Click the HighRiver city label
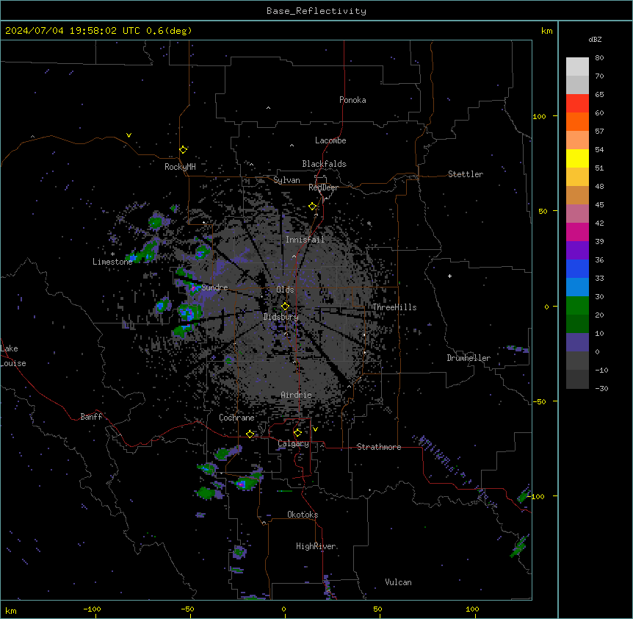The height and width of the screenshot is (619, 633). click(x=316, y=546)
